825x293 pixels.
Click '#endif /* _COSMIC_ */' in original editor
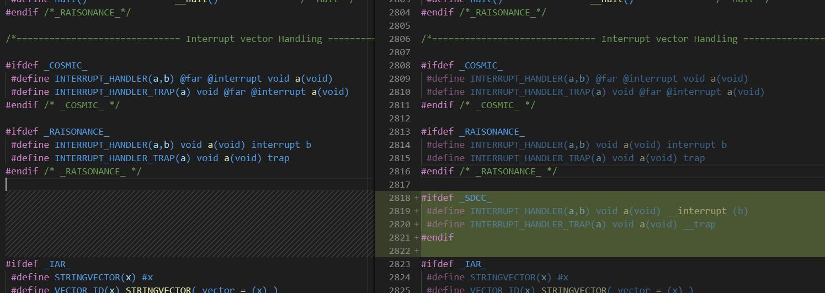pos(62,105)
